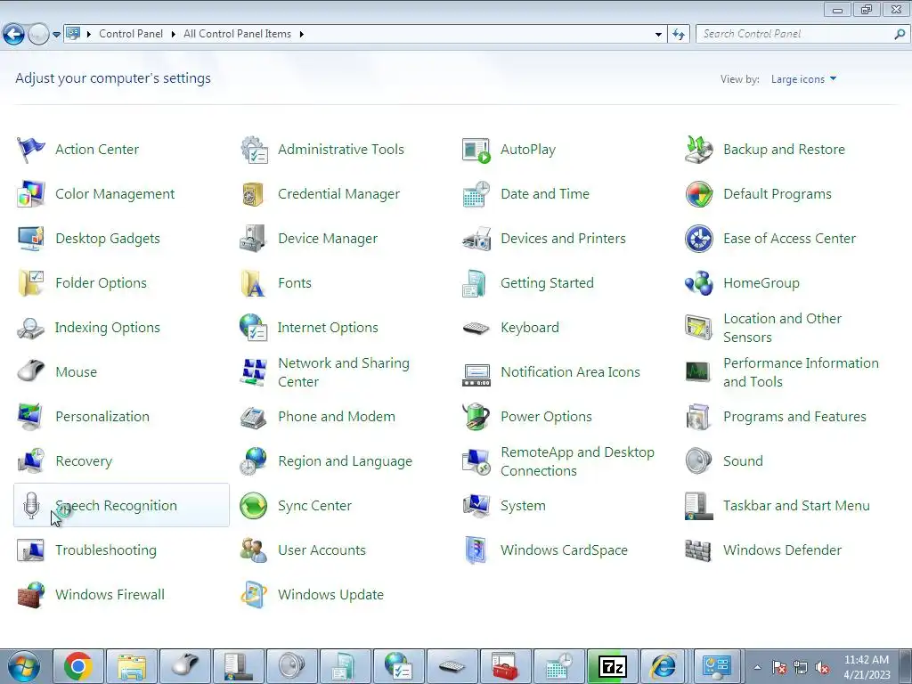Open the Keyboard icon in the list
The height and width of the screenshot is (684, 912).
point(476,328)
